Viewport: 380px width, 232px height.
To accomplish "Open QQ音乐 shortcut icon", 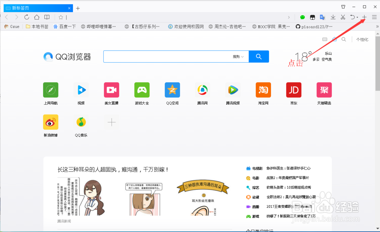I will [81, 122].
